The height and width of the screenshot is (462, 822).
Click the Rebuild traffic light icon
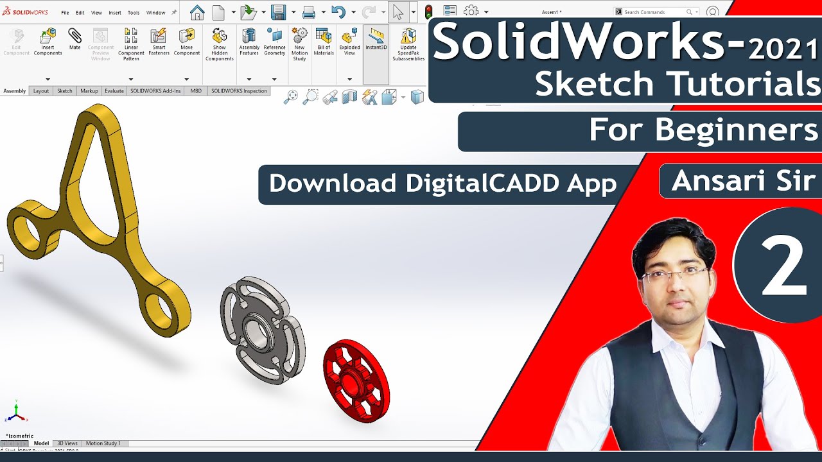pos(428,12)
